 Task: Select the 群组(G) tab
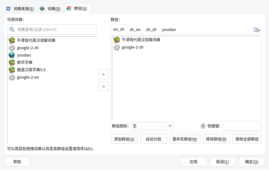tap(77, 8)
